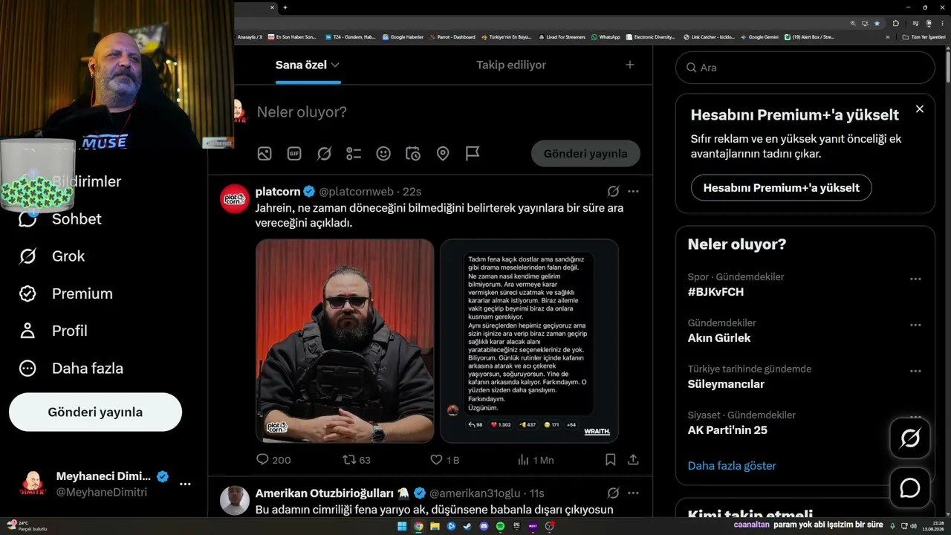Open the Windows Start menu
Image resolution: width=951 pixels, height=535 pixels.
[402, 526]
